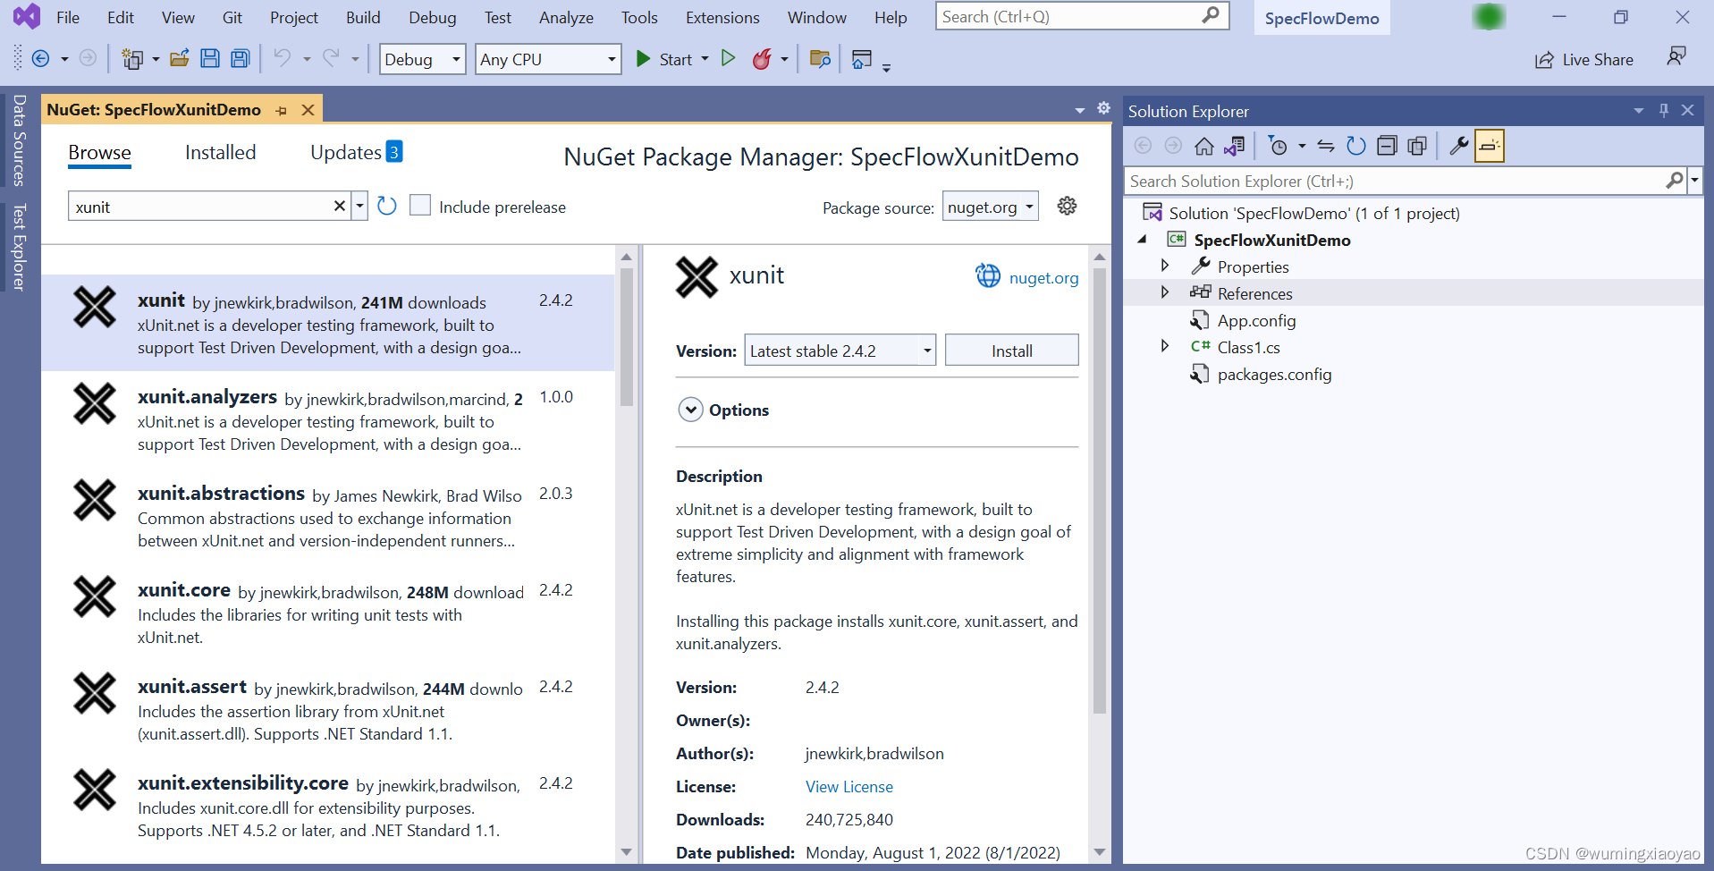The height and width of the screenshot is (871, 1714).
Task: Click the nuget.org globe icon
Action: tap(988, 276)
